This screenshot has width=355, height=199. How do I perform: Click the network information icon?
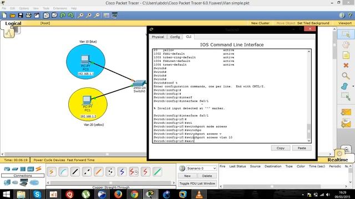342,15
